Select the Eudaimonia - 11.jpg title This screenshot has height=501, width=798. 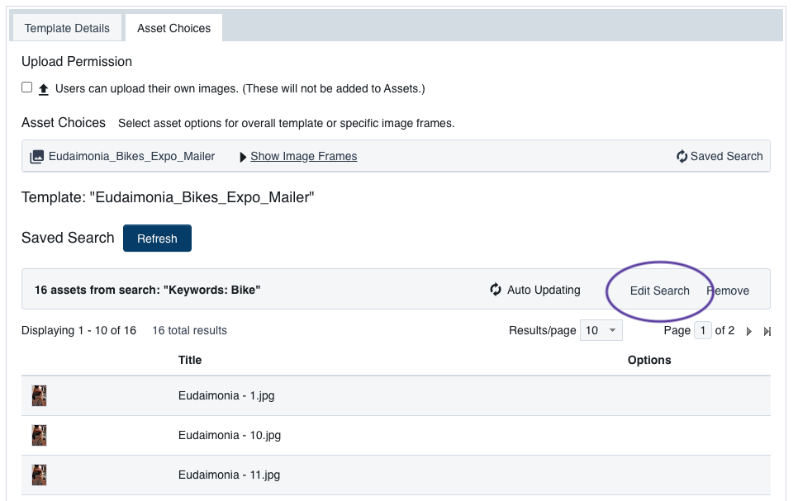pos(229,475)
